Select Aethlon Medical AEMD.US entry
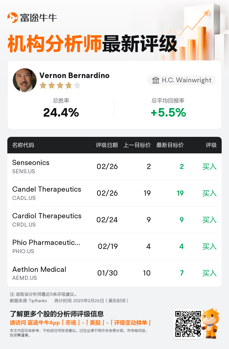The height and width of the screenshot is (349, 229). (x=114, y=273)
